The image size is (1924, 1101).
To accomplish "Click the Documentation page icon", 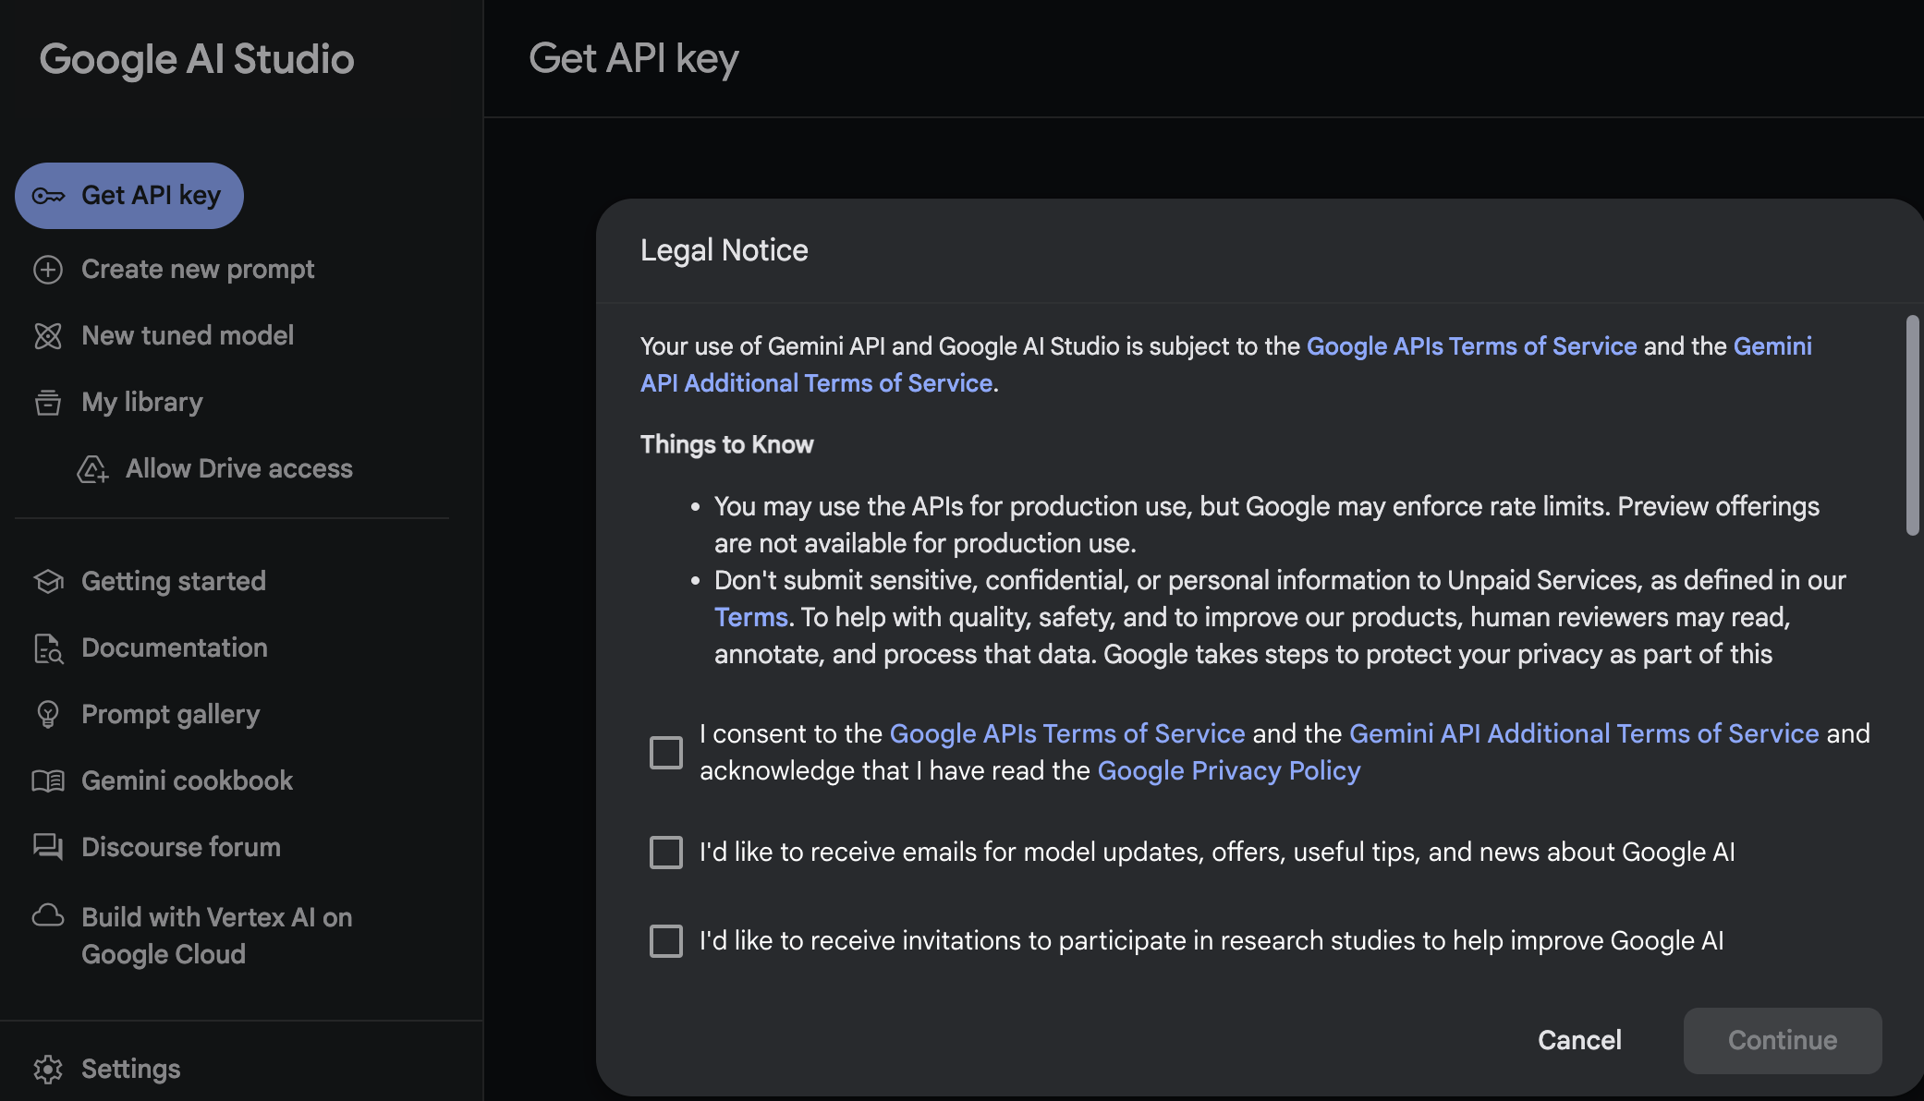I will 48,647.
